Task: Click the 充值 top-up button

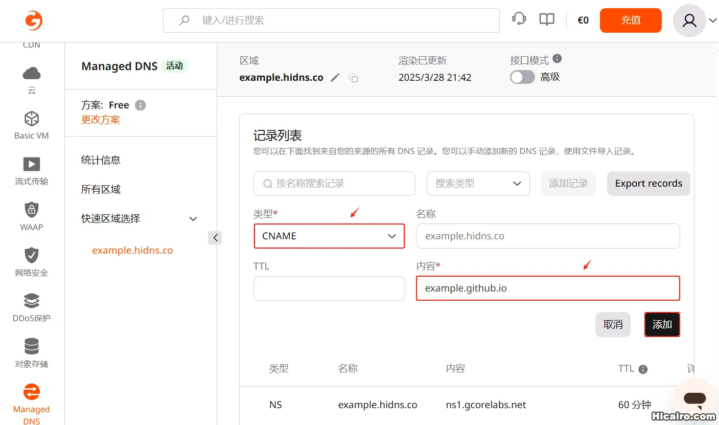Action: (631, 20)
